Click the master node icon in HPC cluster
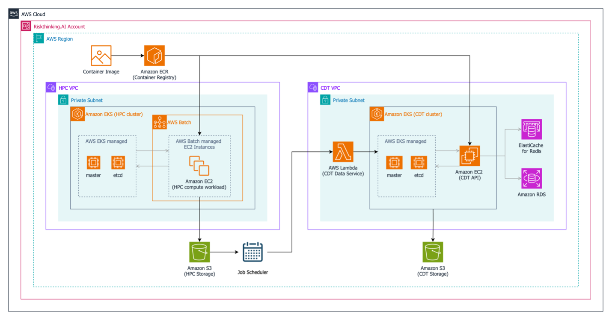Image resolution: width=612 pixels, height=321 pixels. point(93,163)
